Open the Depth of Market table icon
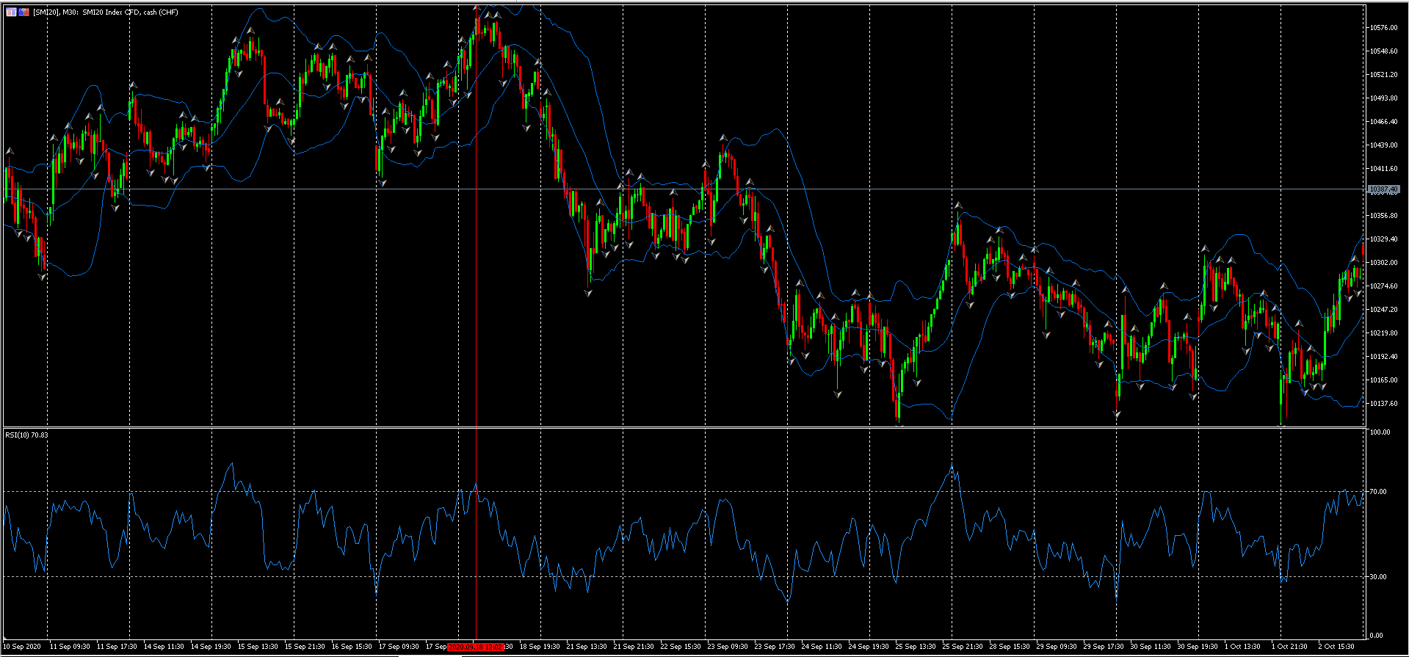 pyautogui.click(x=11, y=12)
